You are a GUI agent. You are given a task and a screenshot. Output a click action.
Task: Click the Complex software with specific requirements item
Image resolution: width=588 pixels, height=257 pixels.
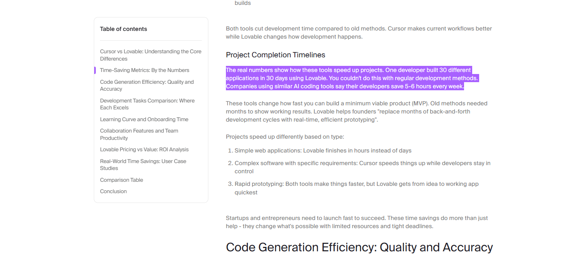[363, 167]
